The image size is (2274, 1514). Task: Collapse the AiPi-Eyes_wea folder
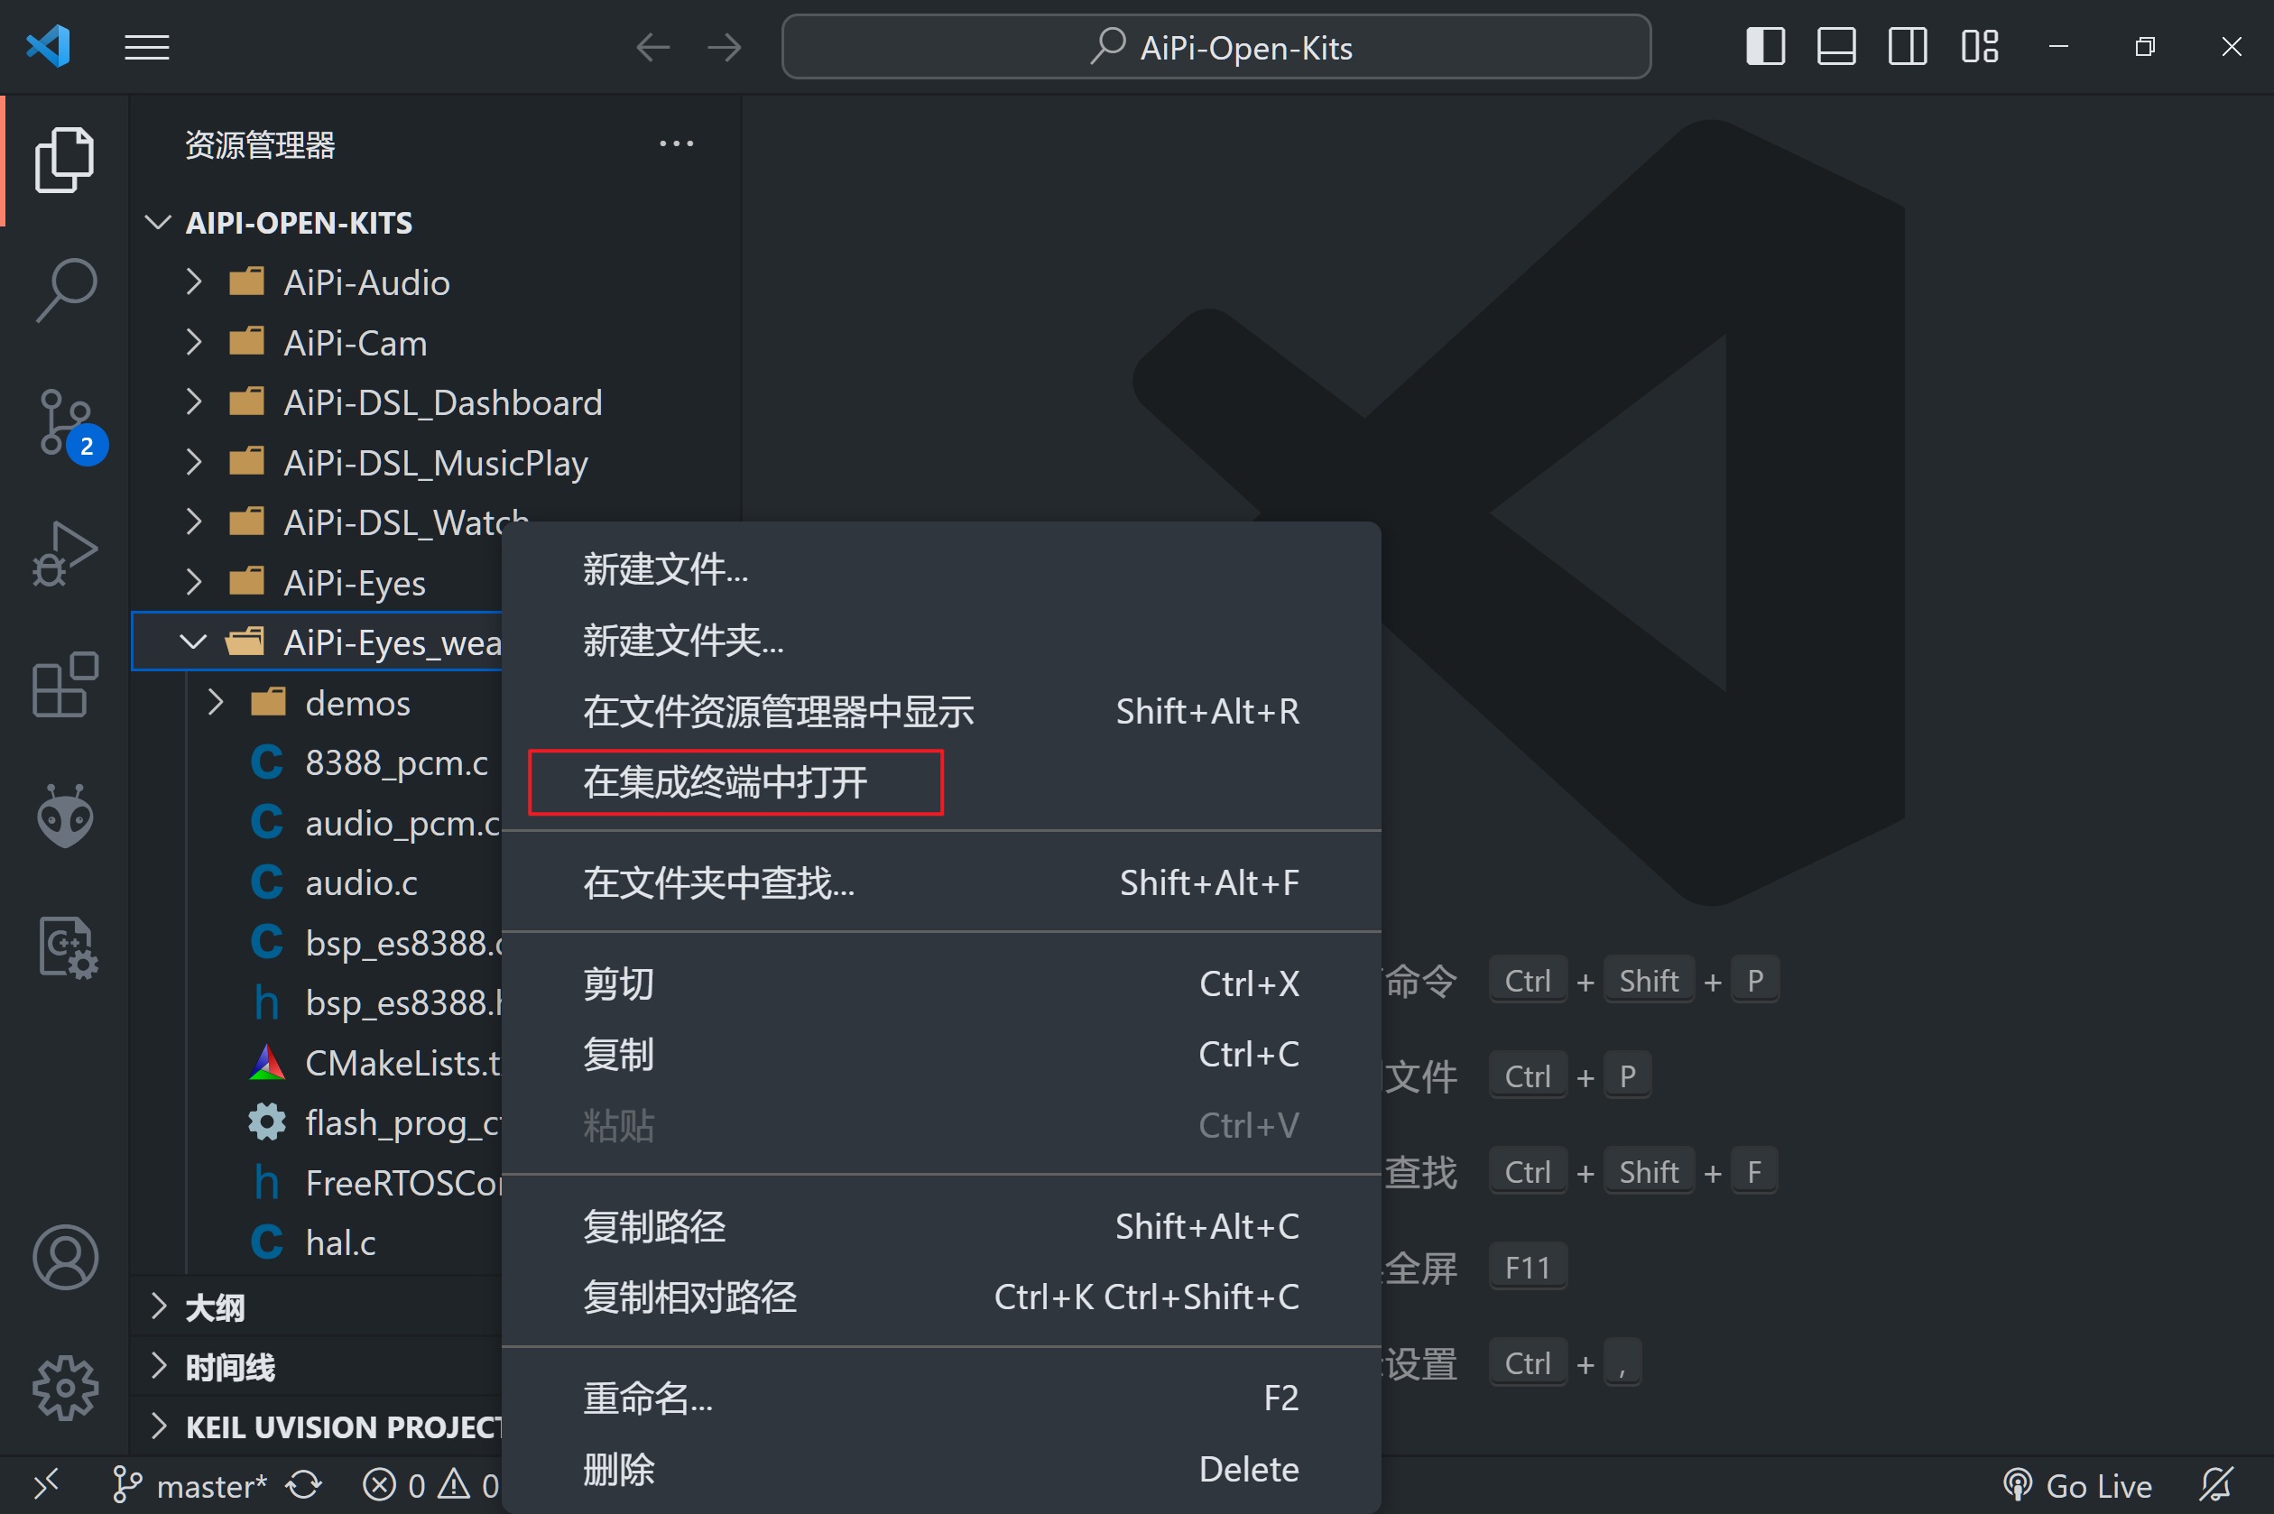click(x=317, y=642)
